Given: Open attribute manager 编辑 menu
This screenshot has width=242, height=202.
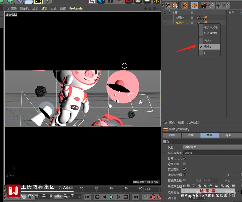Looking at the screenshot, I should point(181,122).
